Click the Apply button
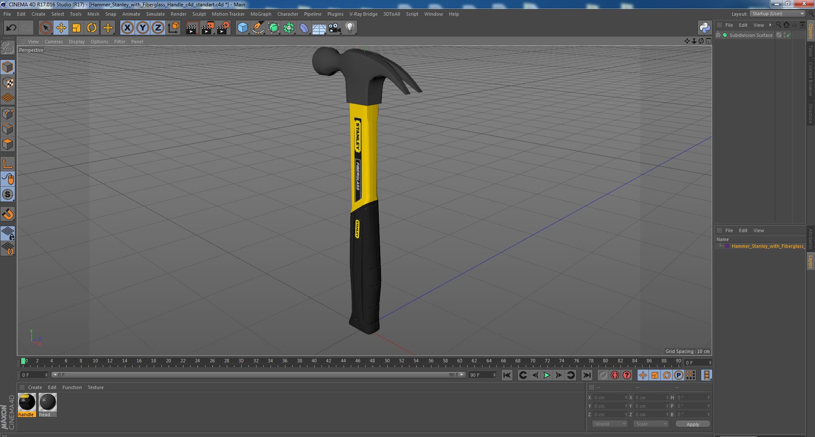 pyautogui.click(x=693, y=424)
